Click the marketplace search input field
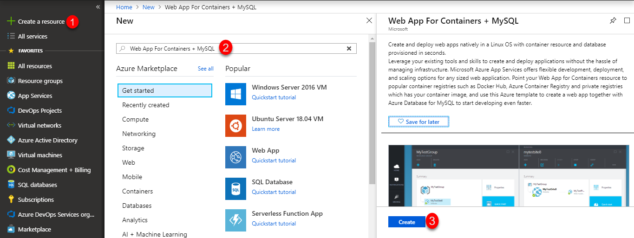This screenshot has width=634, height=238. click(x=236, y=48)
